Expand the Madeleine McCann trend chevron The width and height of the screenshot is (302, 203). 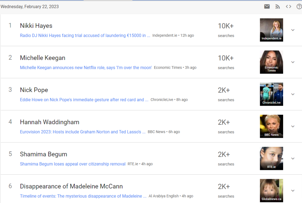click(x=293, y=191)
